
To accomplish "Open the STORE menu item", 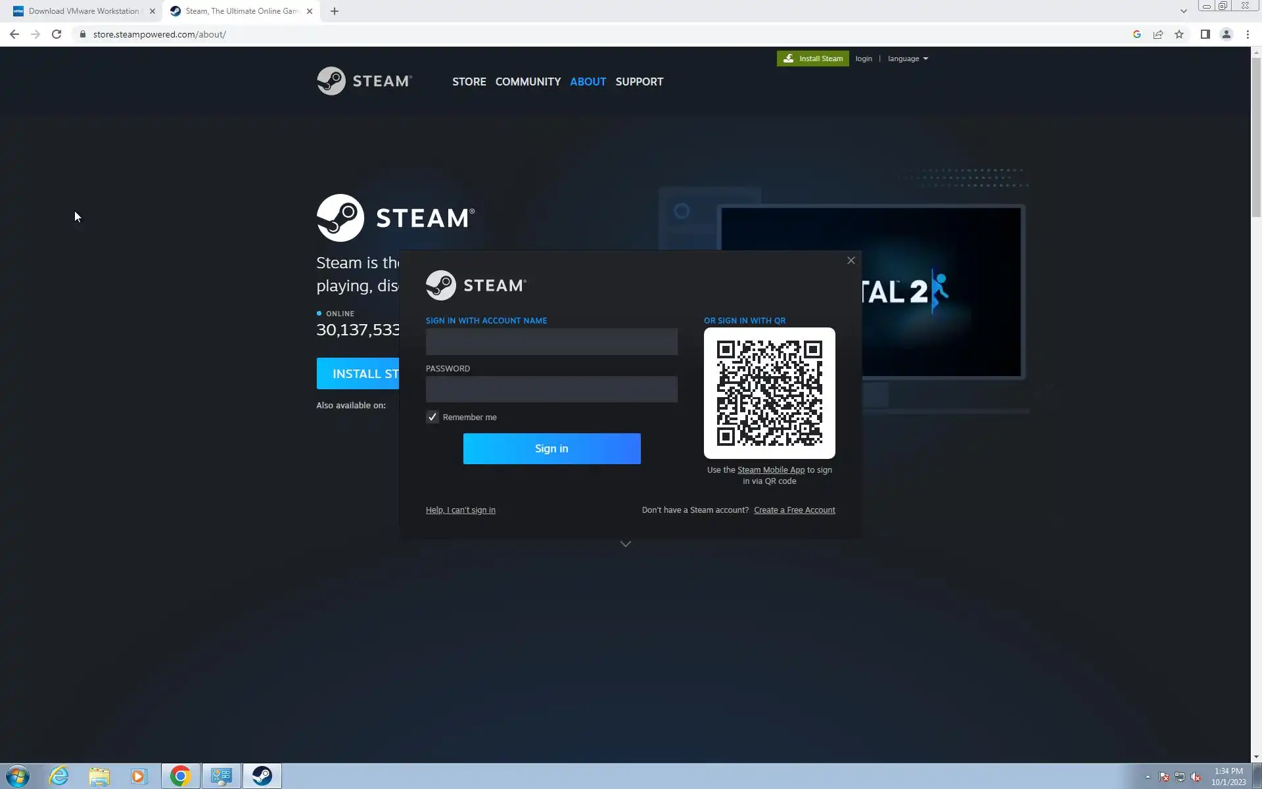I will (x=469, y=82).
